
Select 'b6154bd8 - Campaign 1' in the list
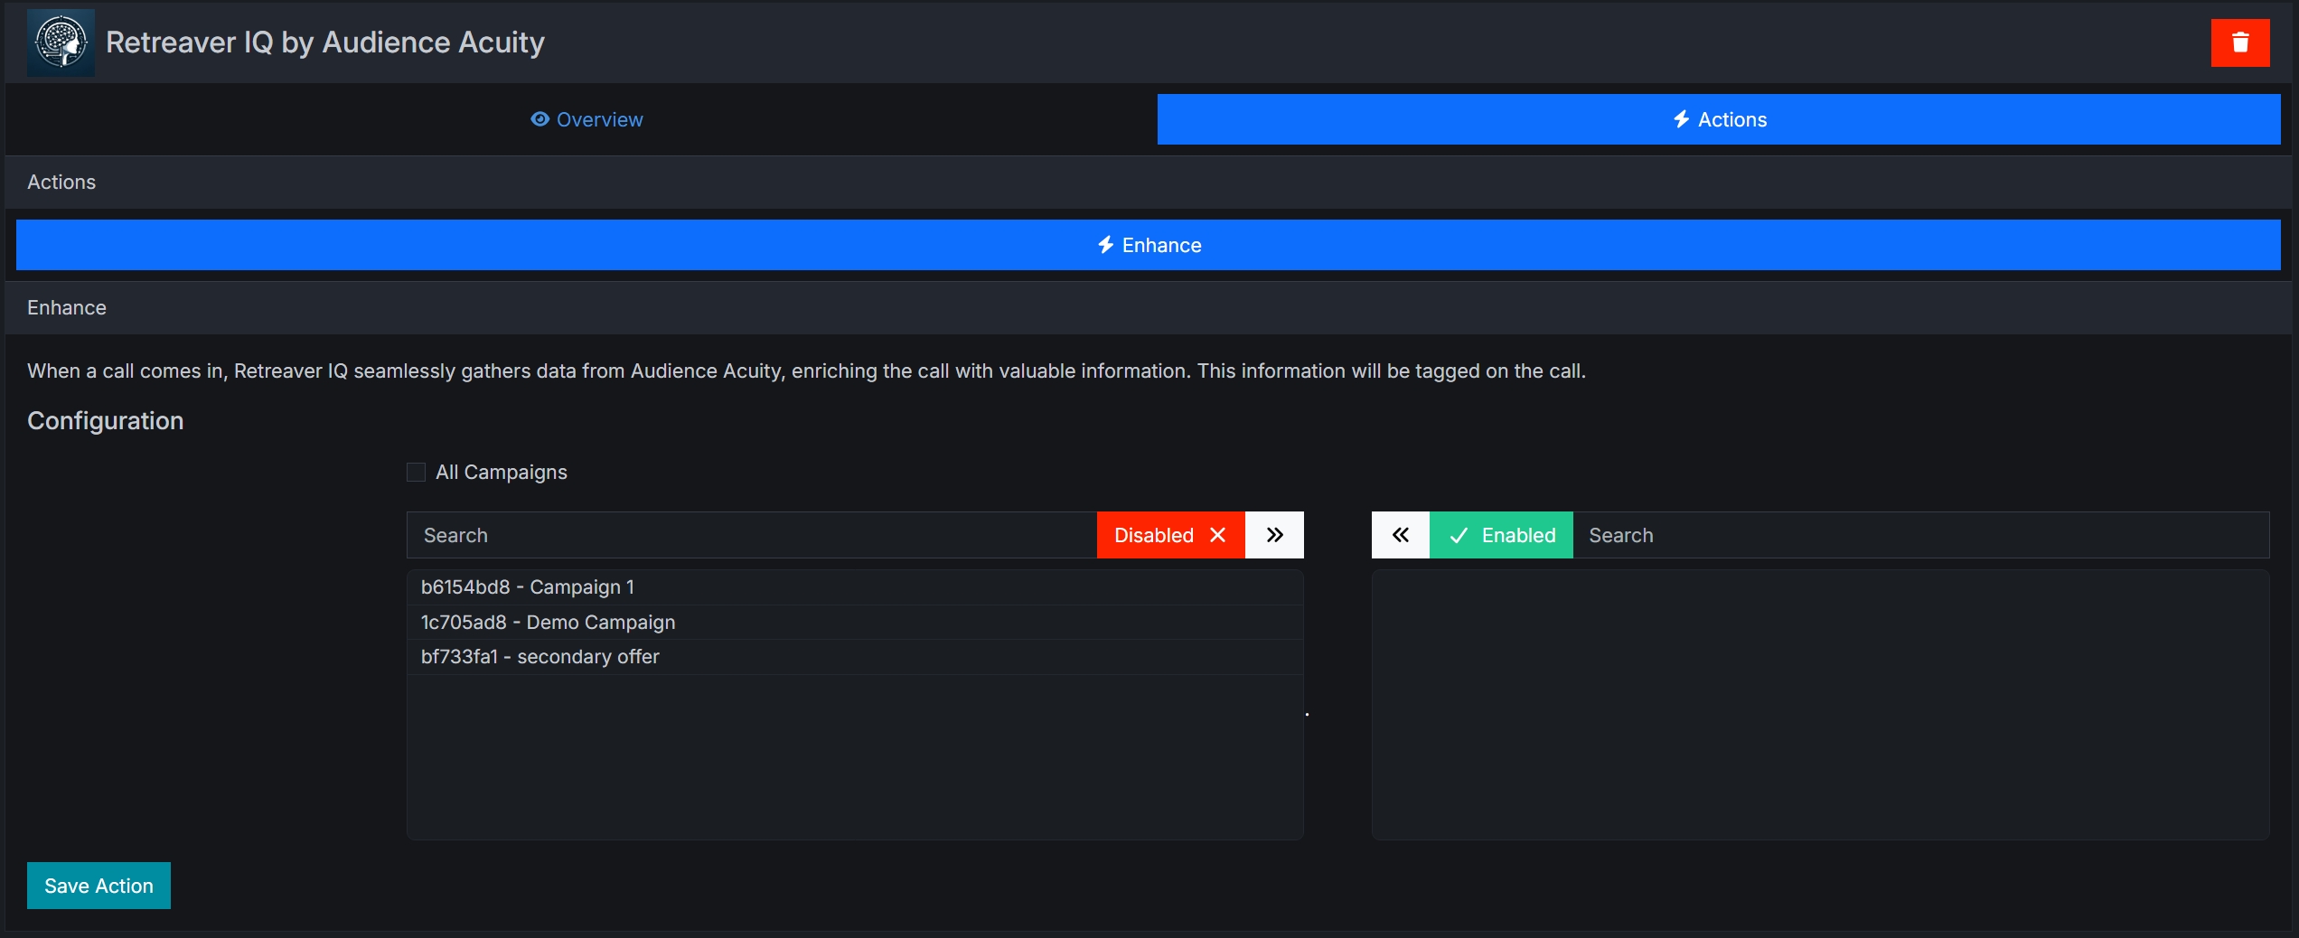855,587
